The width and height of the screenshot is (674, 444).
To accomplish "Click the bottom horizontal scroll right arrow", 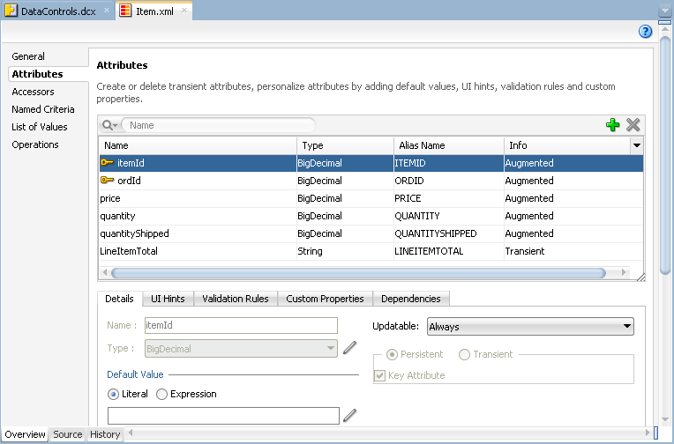I will (648, 433).
